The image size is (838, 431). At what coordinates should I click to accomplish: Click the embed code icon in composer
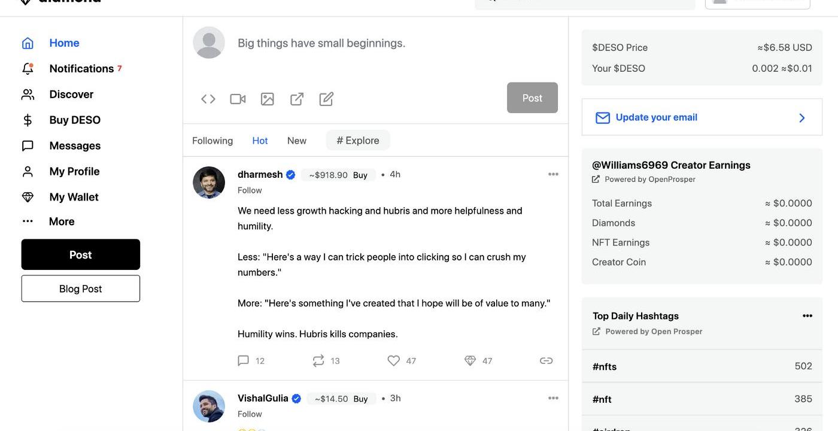[208, 99]
